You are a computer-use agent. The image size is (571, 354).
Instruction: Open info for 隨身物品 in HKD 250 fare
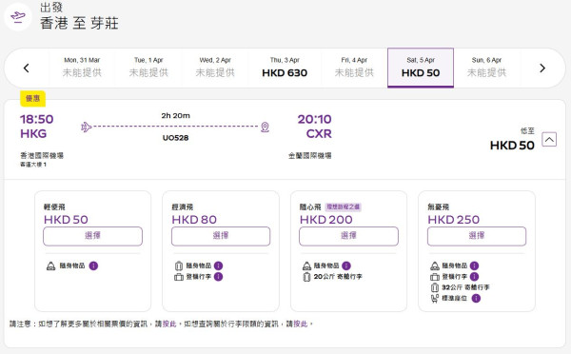tap(475, 265)
